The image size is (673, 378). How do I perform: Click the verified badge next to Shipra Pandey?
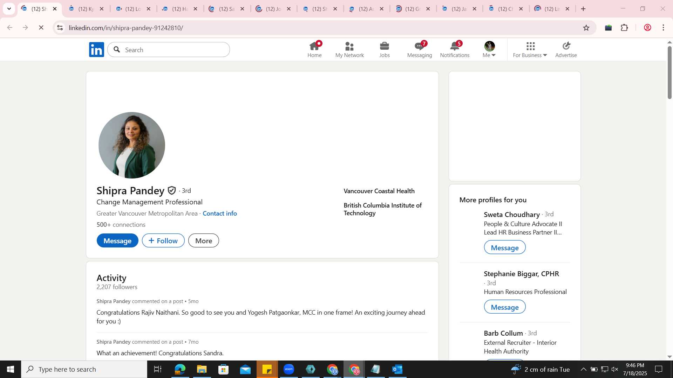point(172,190)
